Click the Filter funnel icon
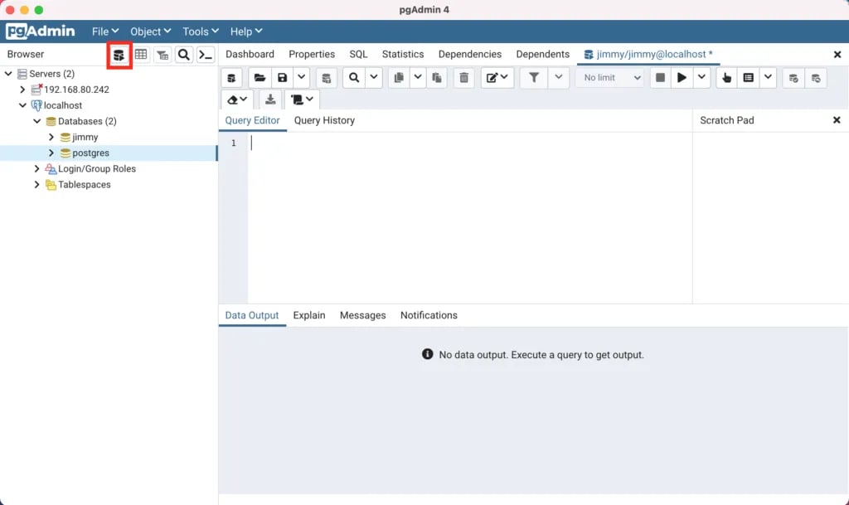 (x=534, y=78)
